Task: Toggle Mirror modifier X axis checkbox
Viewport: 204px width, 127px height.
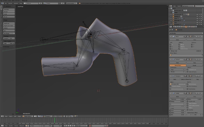Action: (x=171, y=44)
